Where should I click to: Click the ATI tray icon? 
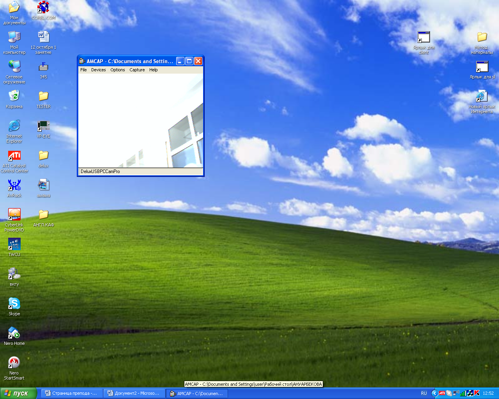pos(442,393)
